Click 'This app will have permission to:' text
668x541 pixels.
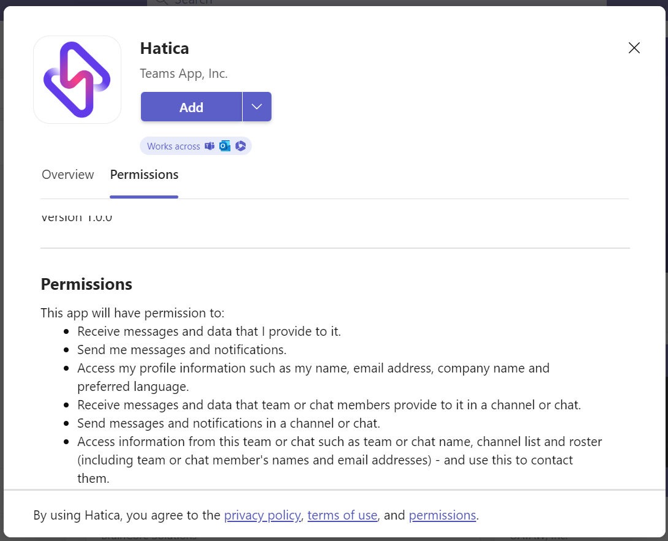click(132, 313)
